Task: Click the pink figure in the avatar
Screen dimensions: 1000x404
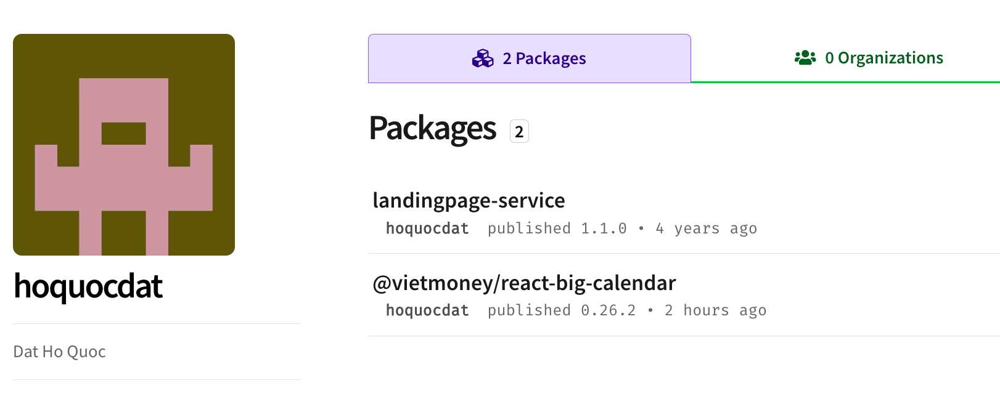Action: [124, 166]
